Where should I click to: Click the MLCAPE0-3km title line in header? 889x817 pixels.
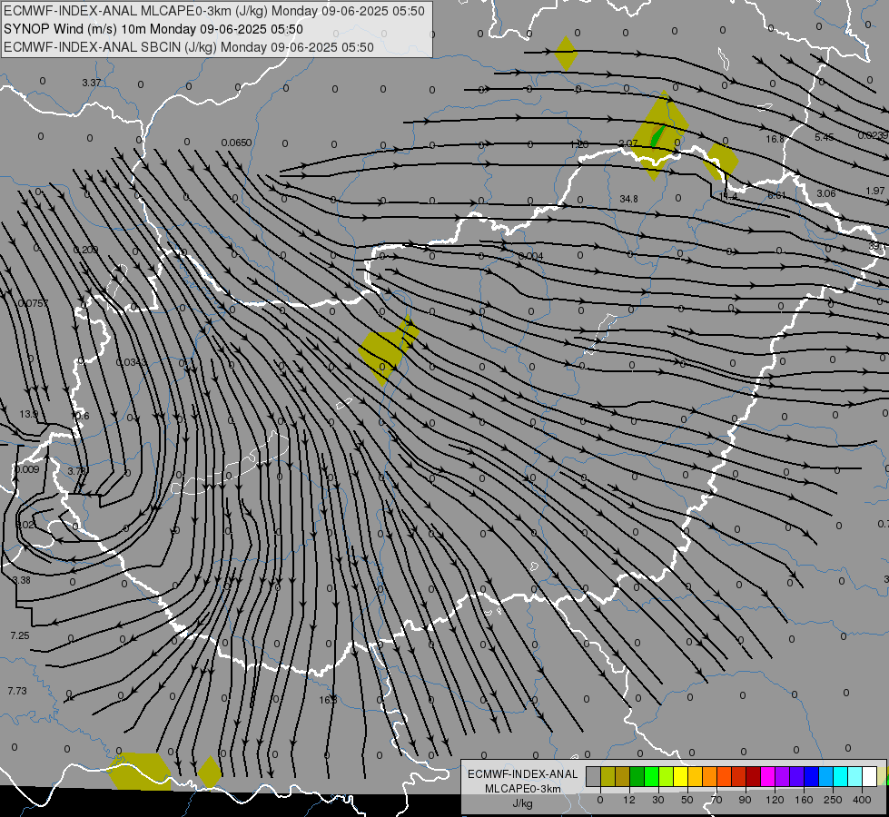(x=214, y=11)
